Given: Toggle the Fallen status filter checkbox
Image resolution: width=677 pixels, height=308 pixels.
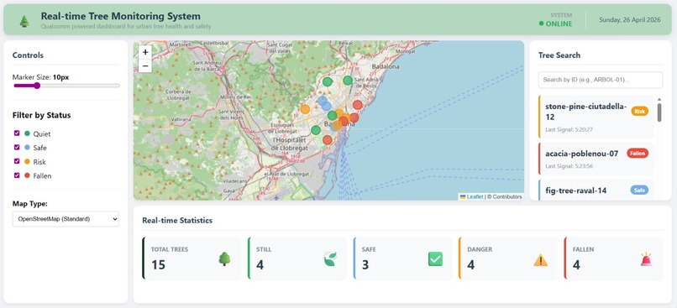Looking at the screenshot, I should point(17,175).
